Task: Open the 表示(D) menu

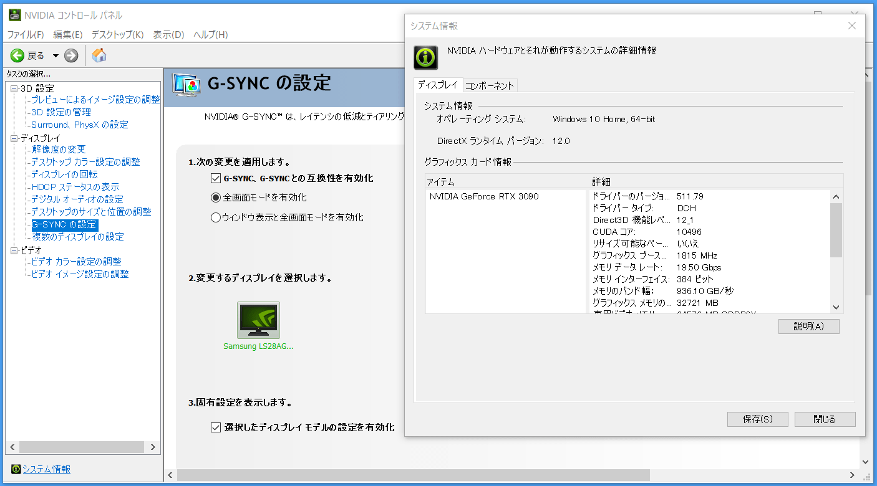Action: pyautogui.click(x=168, y=34)
